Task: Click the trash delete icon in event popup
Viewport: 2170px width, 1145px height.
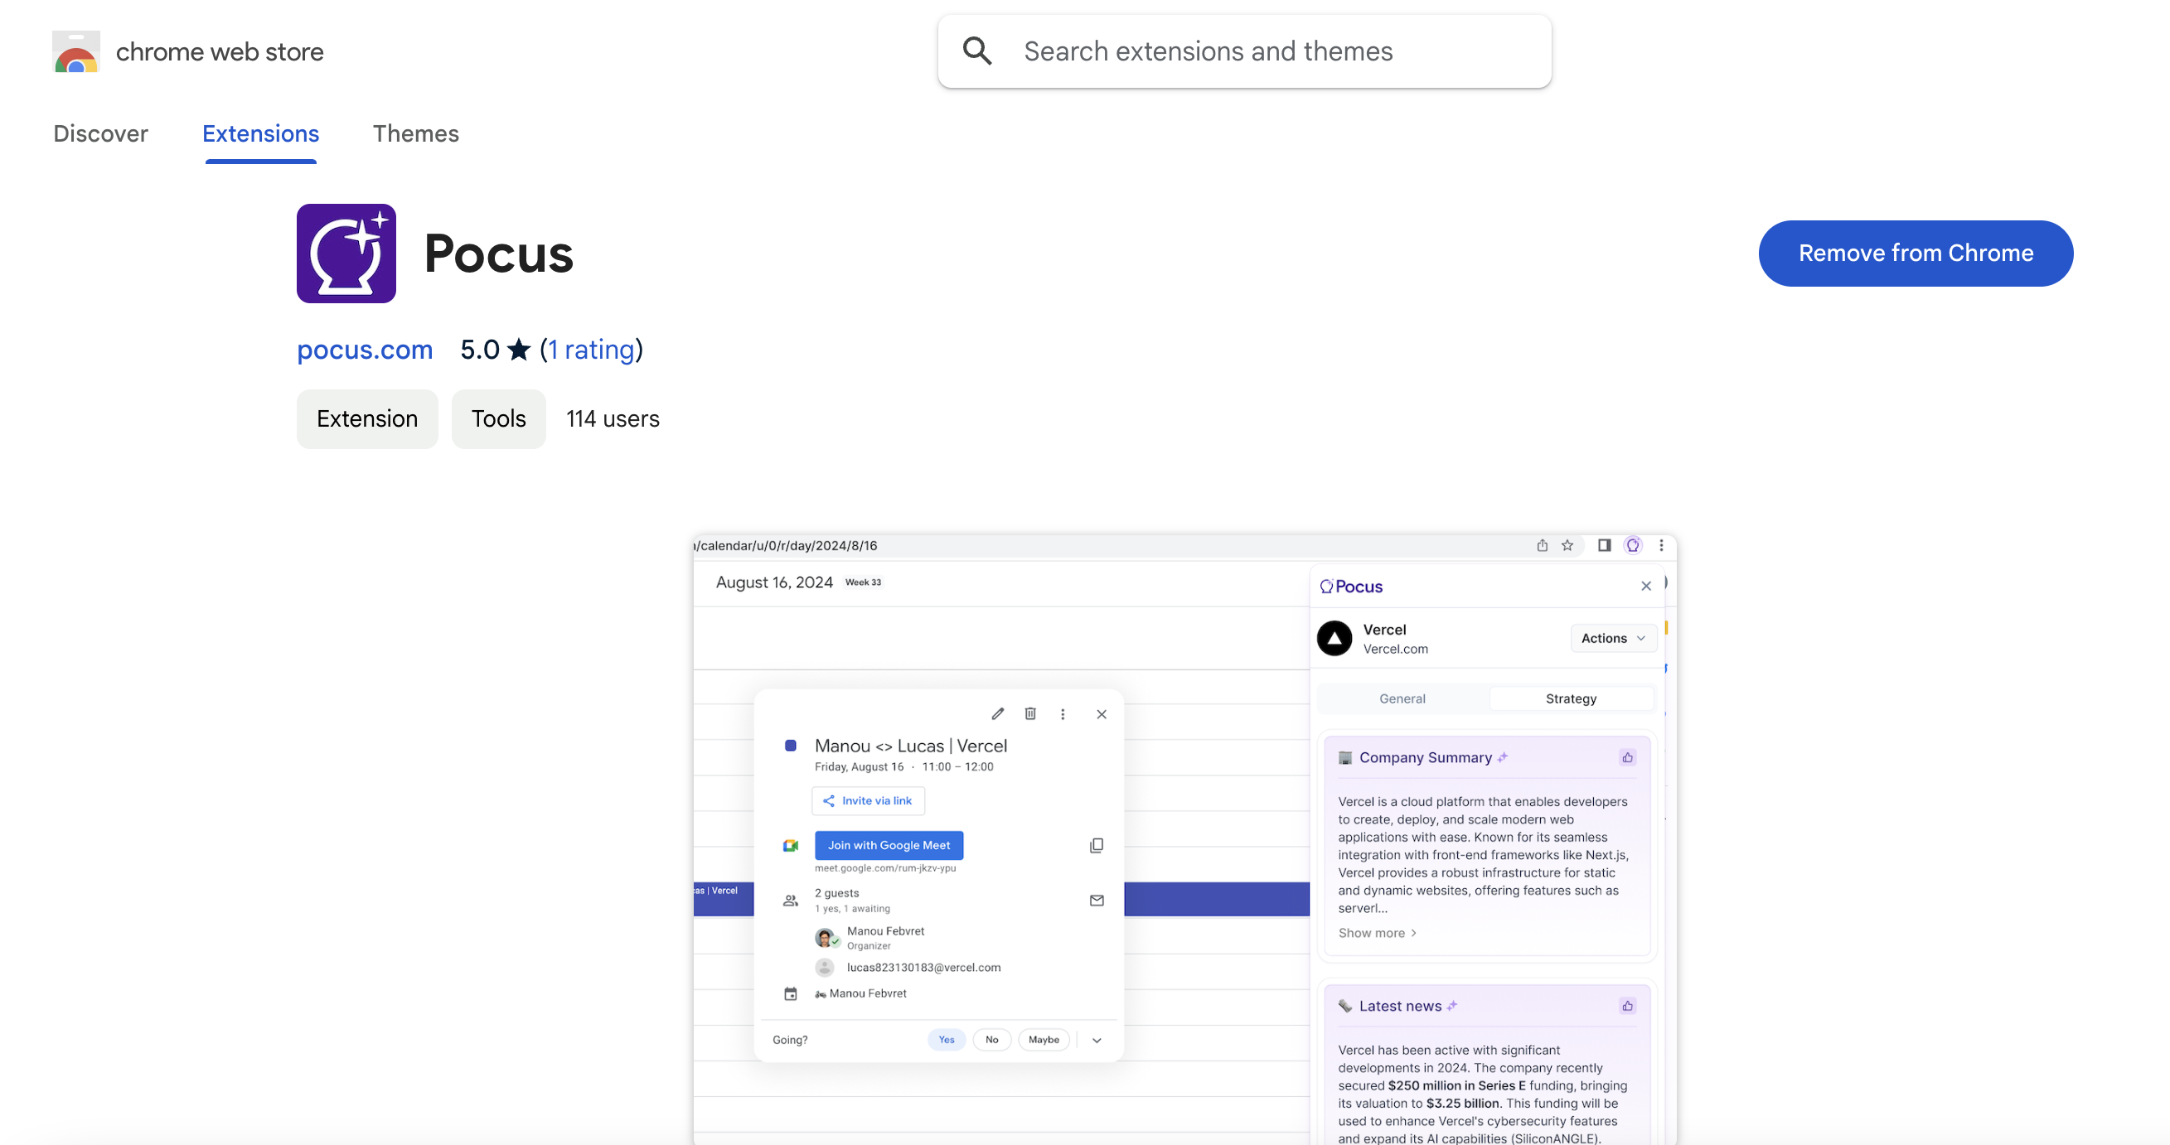Action: tap(1029, 714)
